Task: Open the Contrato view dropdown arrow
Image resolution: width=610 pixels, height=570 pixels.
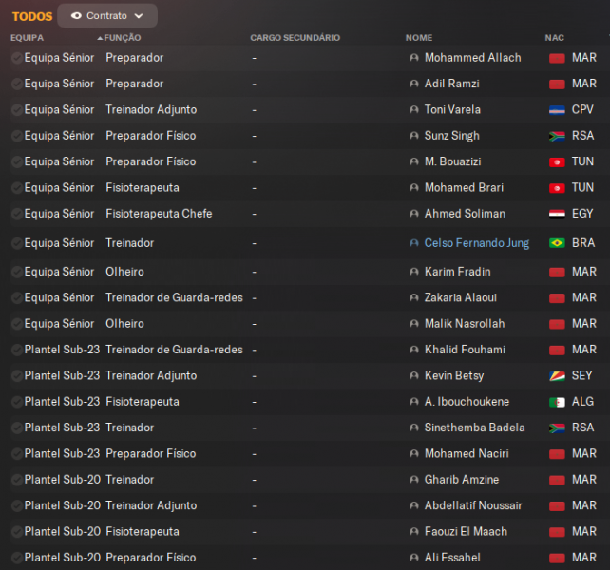Action: coord(139,16)
